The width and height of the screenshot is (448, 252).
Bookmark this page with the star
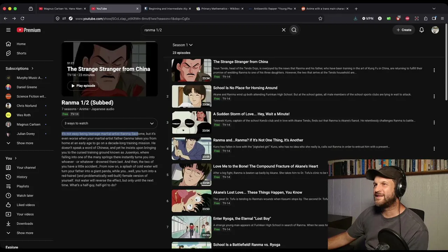(320, 19)
